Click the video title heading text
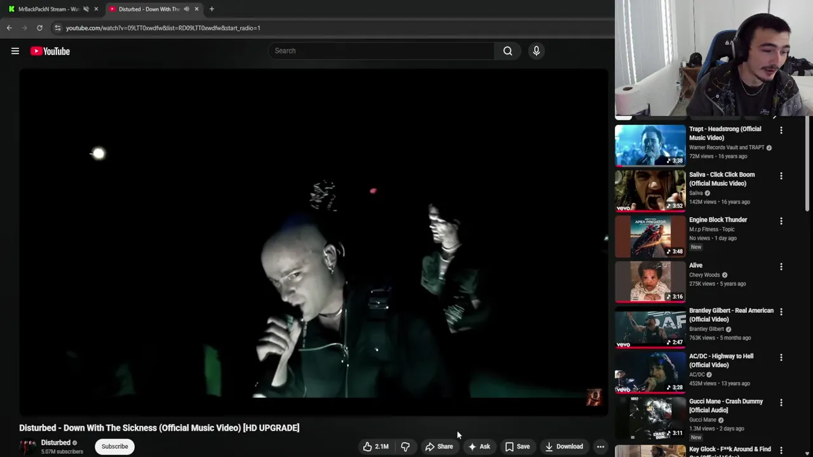Screen dimensions: 813x457 point(159,428)
